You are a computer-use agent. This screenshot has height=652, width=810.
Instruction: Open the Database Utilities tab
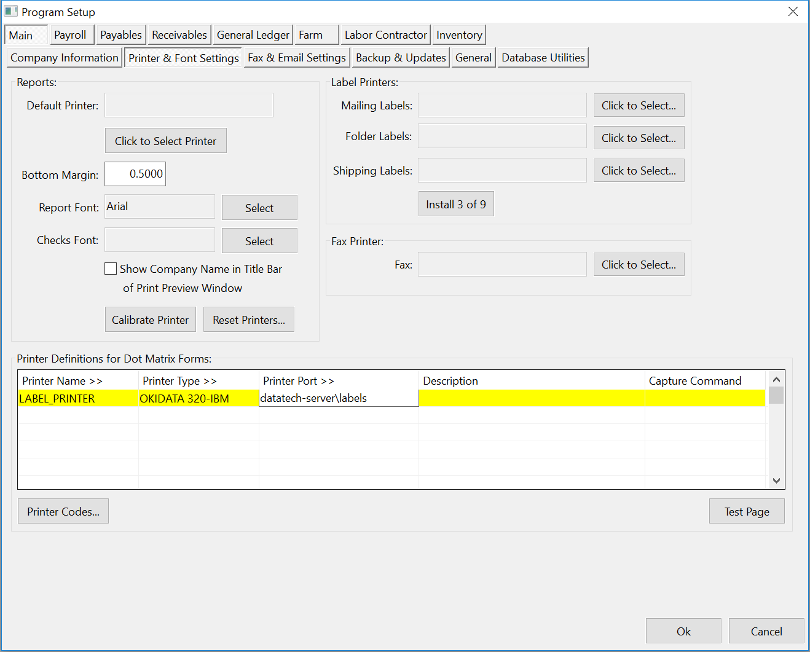[543, 58]
